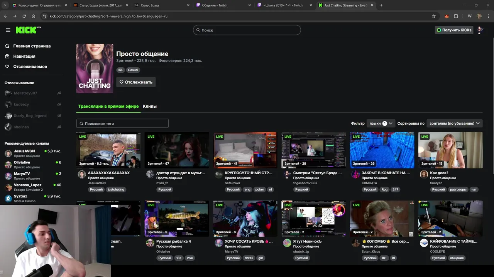The image size is (494, 277).
Task: Click the poker tag under SafePoker stream
Action: [x=260, y=189]
